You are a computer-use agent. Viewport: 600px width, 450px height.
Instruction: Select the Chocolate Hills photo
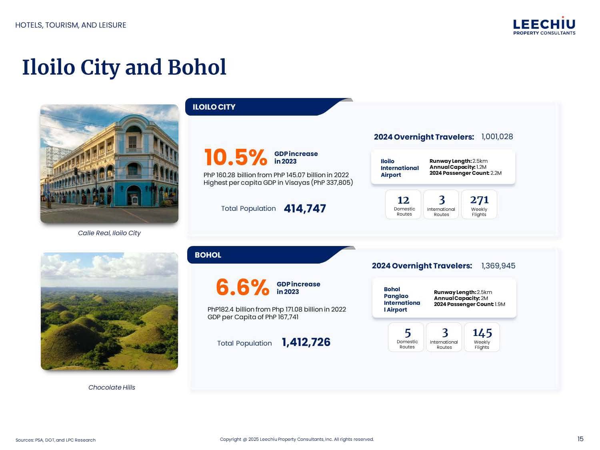109,311
